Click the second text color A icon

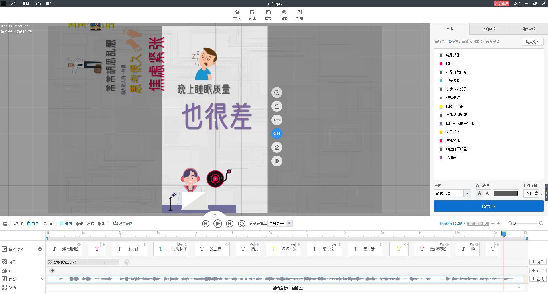click(x=487, y=193)
